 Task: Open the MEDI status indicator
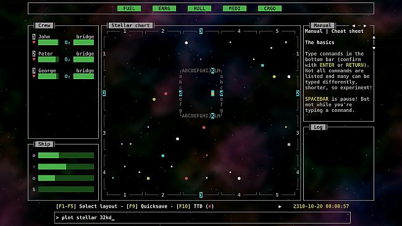click(235, 9)
